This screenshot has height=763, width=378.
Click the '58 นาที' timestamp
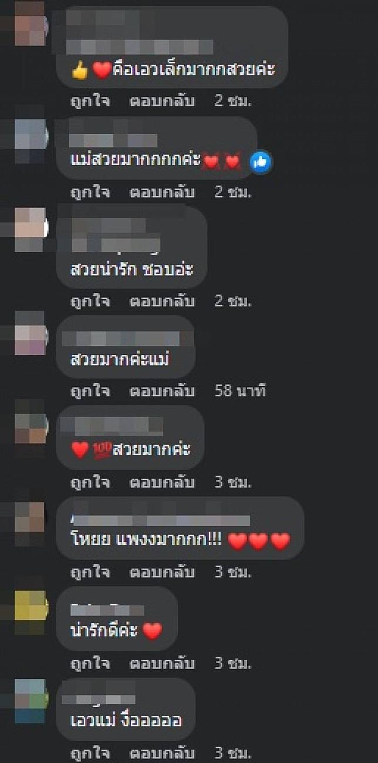click(x=241, y=391)
